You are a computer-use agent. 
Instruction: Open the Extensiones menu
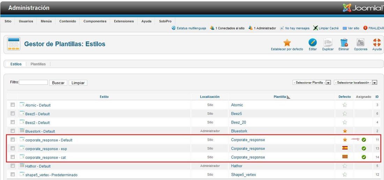click(124, 21)
